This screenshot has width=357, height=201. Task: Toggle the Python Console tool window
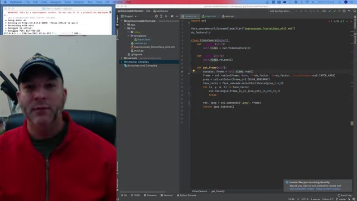(x=186, y=195)
